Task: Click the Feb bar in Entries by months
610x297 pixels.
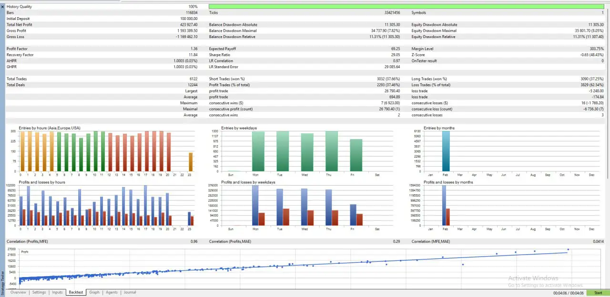Action: 446,151
